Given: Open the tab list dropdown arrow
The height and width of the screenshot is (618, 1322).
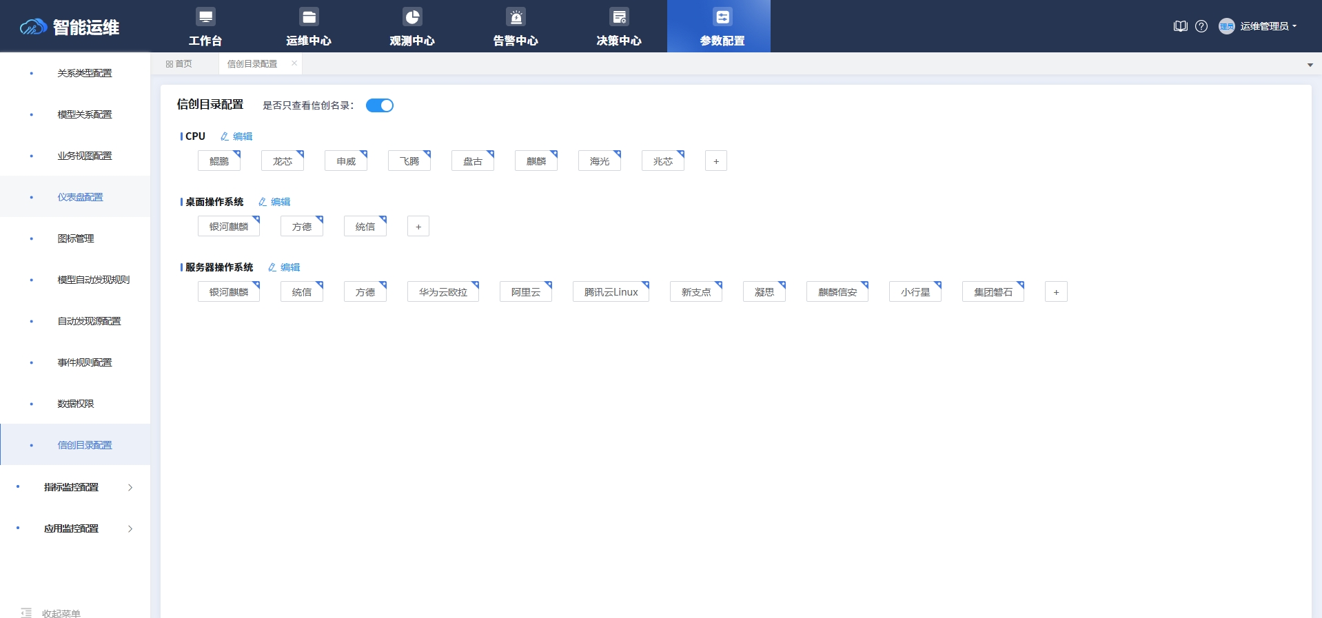Looking at the screenshot, I should click(1310, 65).
